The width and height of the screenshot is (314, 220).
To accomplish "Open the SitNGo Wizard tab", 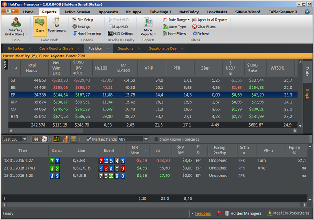I will [248, 12].
